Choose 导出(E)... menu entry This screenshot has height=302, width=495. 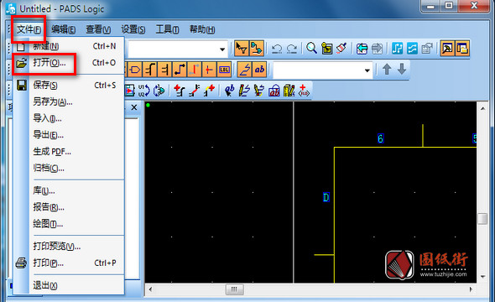pos(69,135)
